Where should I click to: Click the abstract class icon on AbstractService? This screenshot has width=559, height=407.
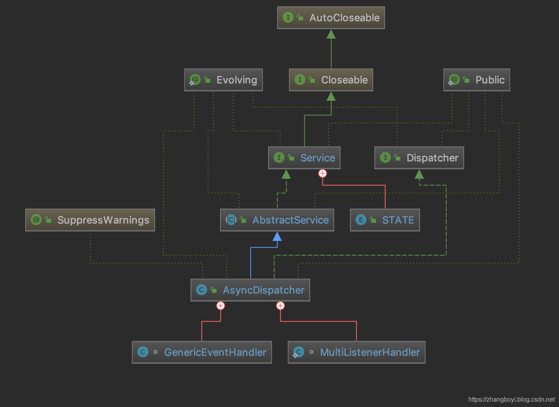click(x=231, y=220)
